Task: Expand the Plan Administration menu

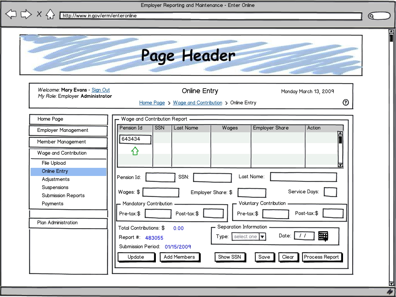Action: click(x=57, y=223)
